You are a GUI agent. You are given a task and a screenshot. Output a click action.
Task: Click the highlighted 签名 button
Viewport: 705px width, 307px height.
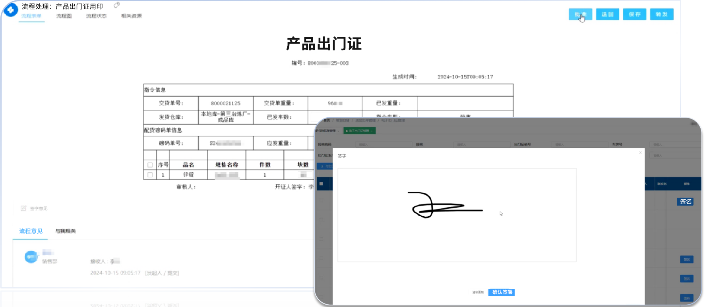click(x=685, y=202)
